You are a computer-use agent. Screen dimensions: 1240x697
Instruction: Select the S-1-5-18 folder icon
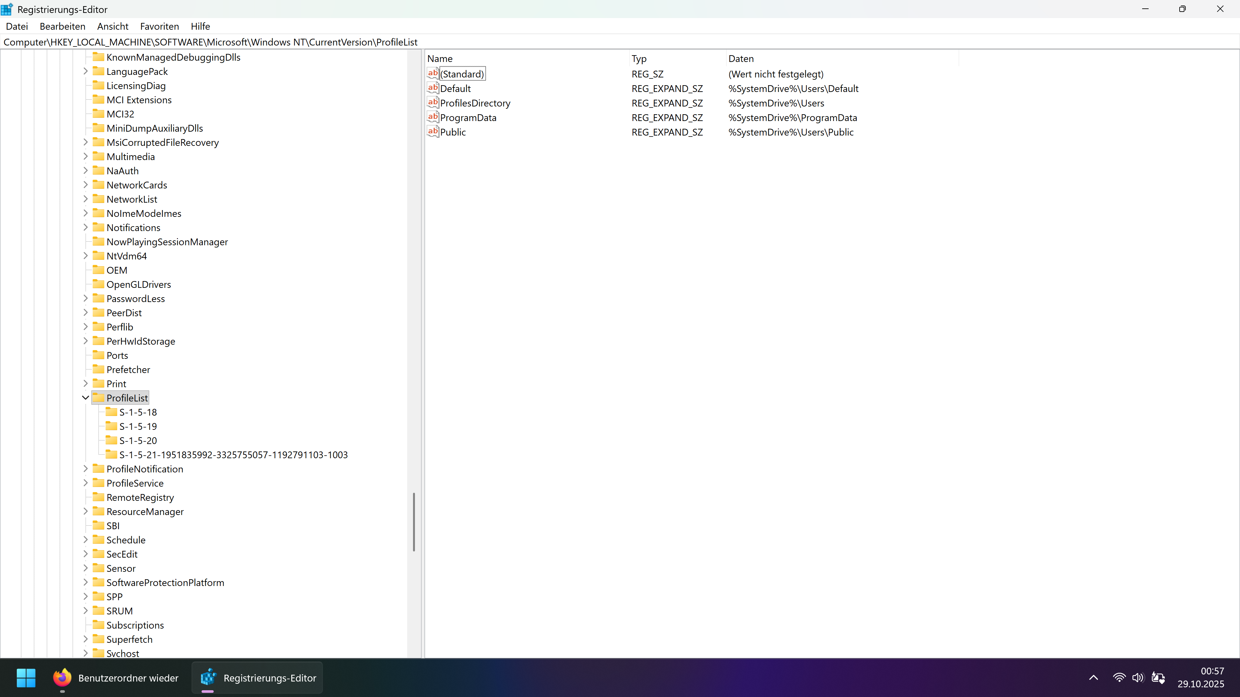click(111, 412)
